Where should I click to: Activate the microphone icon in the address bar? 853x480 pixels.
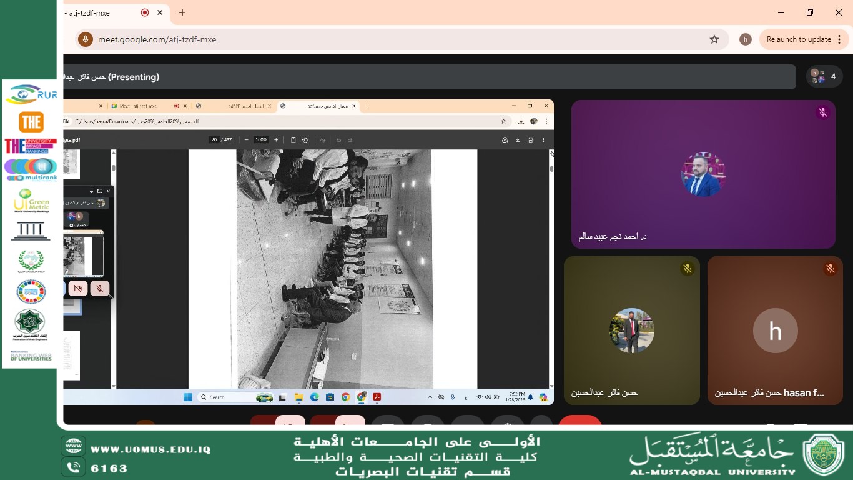point(84,39)
